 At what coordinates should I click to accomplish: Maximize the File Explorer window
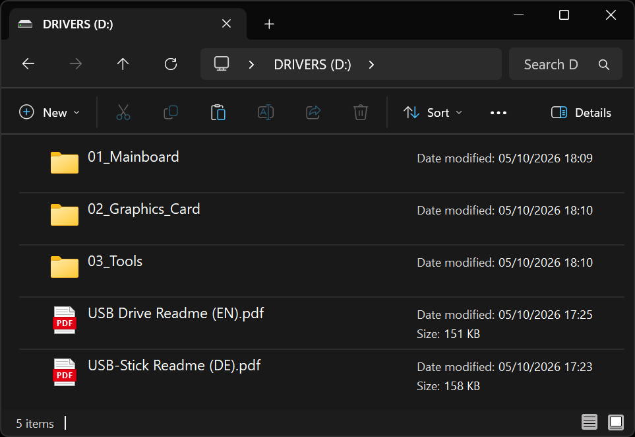(564, 15)
